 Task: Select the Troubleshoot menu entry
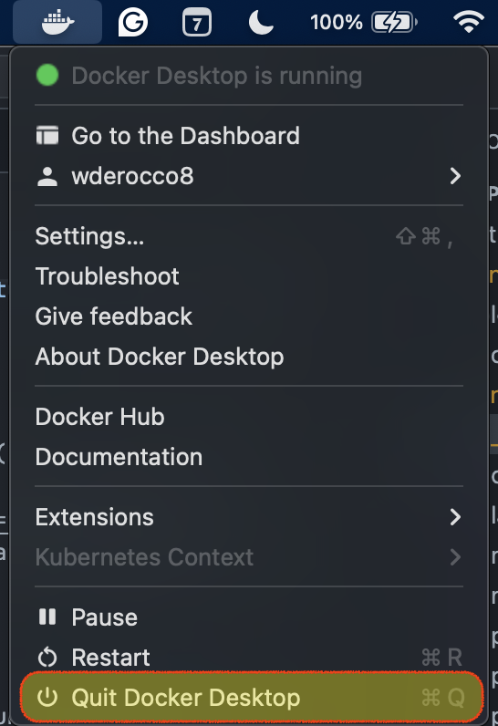(249, 276)
